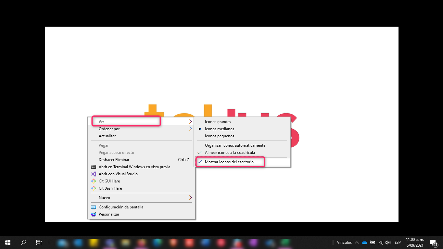The image size is (443, 249).
Task: Click the Visual Studio icon in context menu
Action: [94, 174]
